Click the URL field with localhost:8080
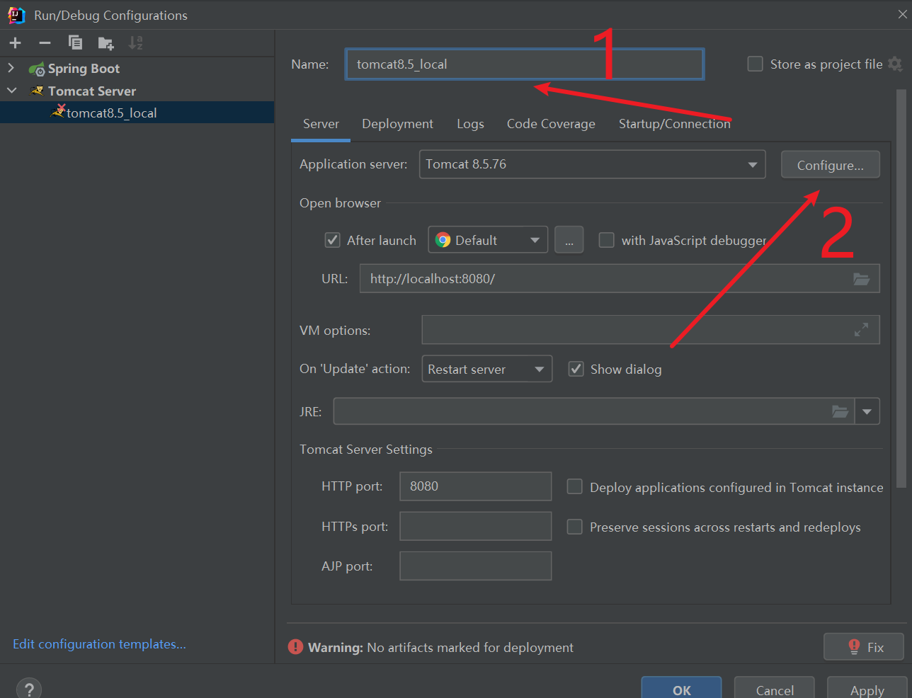 (x=620, y=279)
